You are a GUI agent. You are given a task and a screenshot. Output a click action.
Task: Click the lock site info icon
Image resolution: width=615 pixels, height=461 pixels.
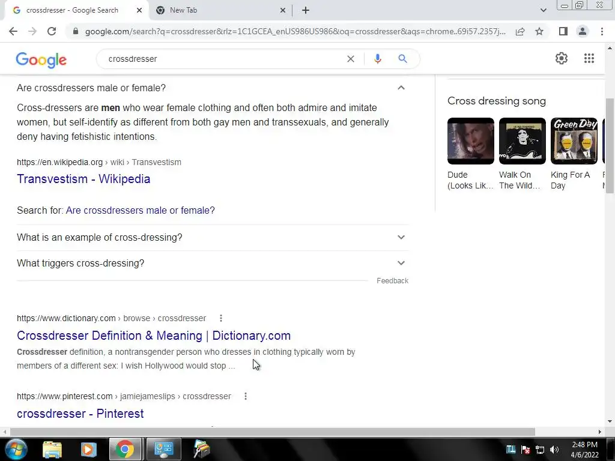point(76,31)
